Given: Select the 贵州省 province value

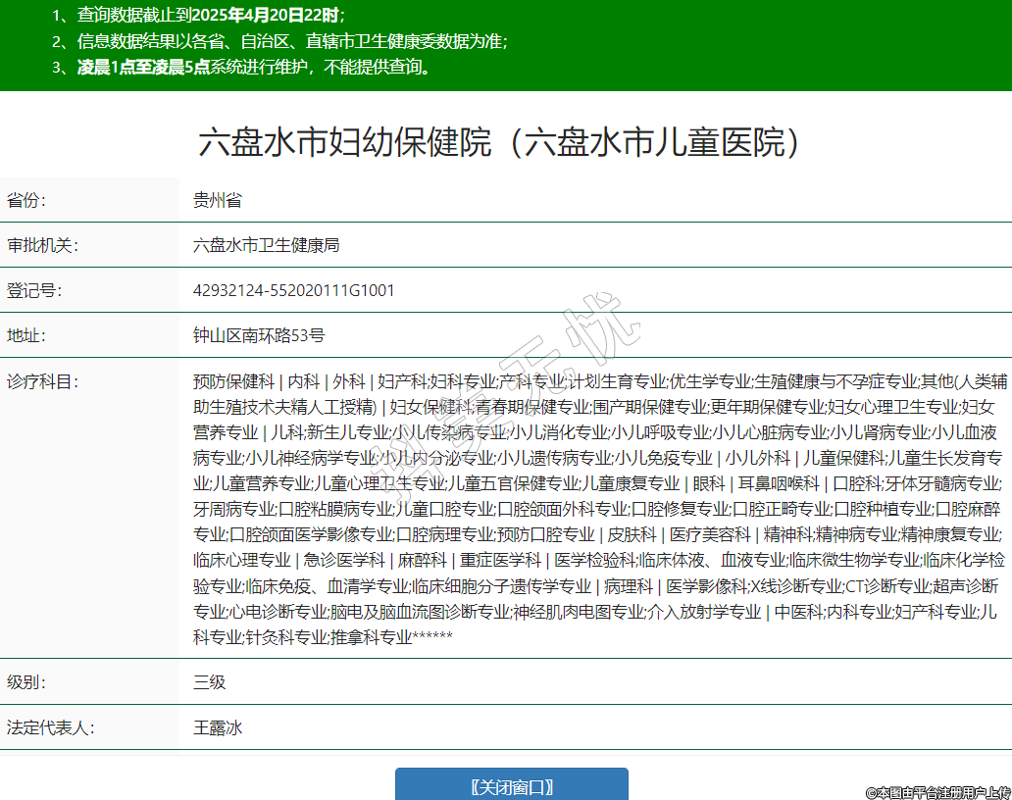Looking at the screenshot, I should pos(218,201).
